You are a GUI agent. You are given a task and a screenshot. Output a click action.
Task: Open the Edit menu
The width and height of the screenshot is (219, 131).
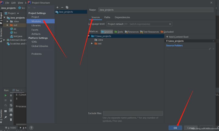[x=13, y=3]
